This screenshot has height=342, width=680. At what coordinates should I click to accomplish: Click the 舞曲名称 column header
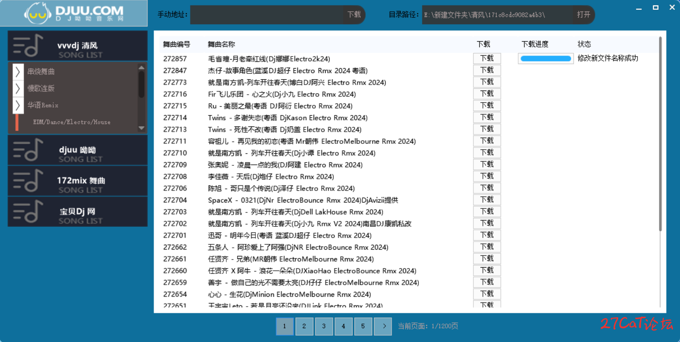coord(221,44)
